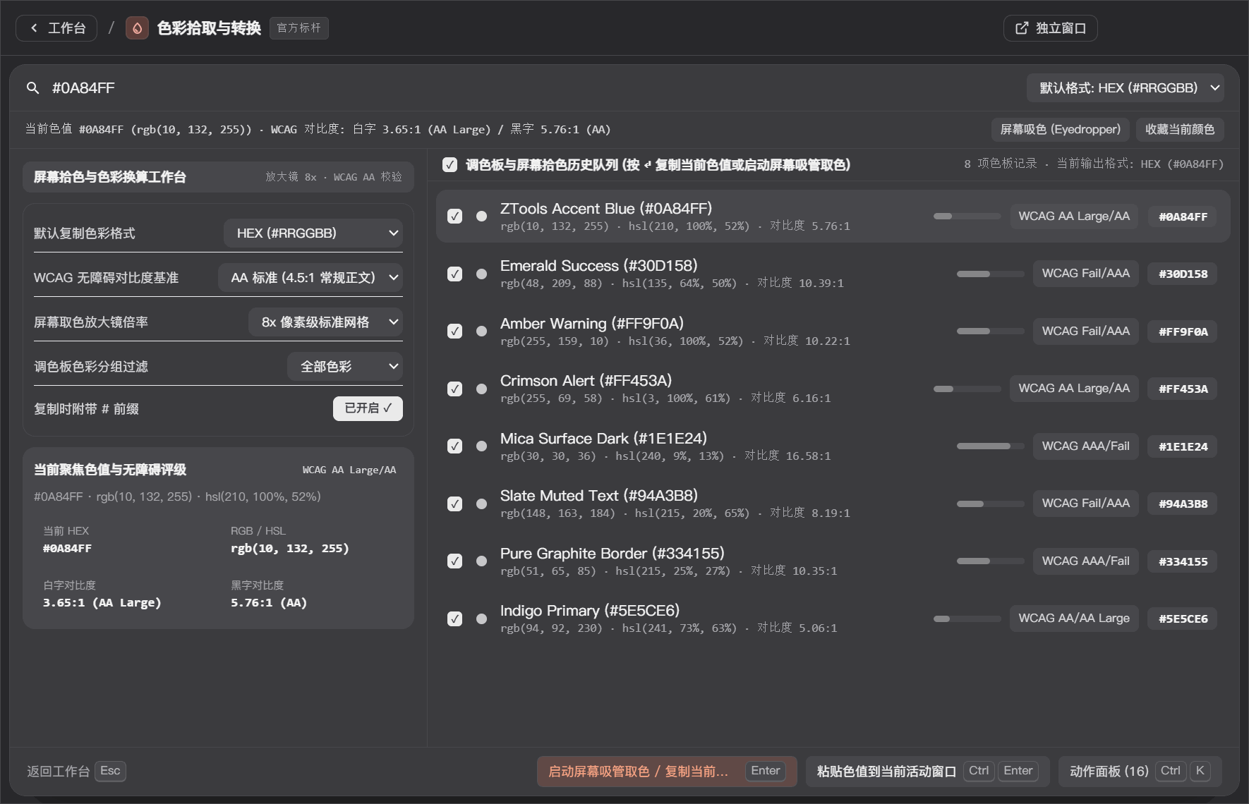Toggle the select-all checkbox for palette history
Viewport: 1249px width, 804px height.
(449, 165)
